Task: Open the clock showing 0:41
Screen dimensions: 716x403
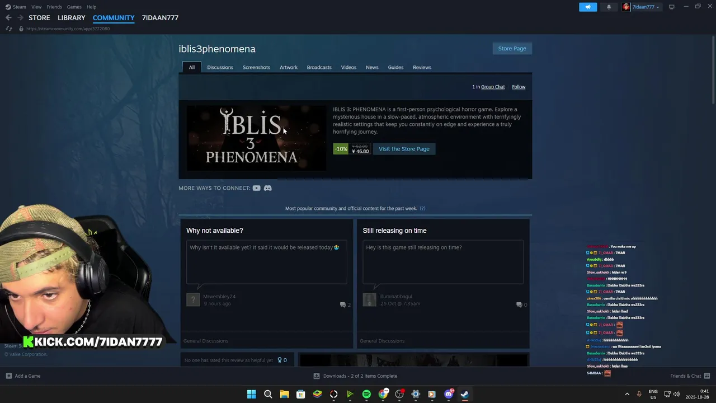Action: [698, 394]
